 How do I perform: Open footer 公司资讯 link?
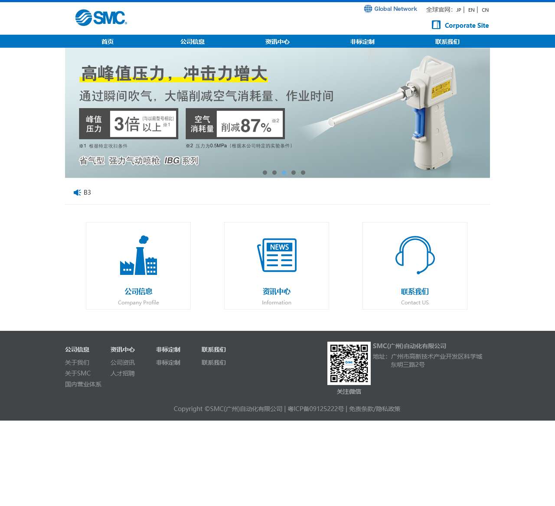[123, 362]
